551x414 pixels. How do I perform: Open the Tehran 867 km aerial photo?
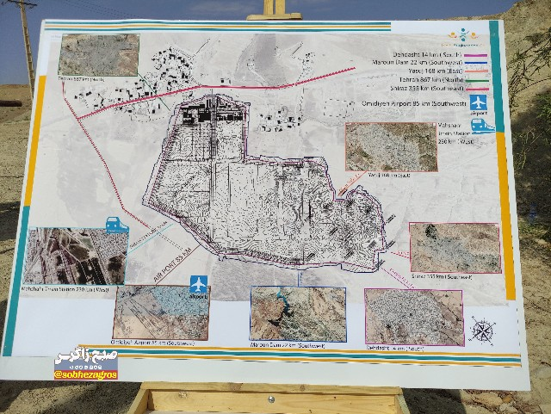(99, 55)
